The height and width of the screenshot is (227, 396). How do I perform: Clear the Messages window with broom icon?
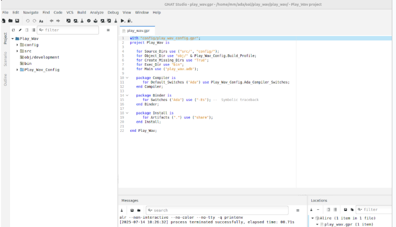click(x=122, y=210)
